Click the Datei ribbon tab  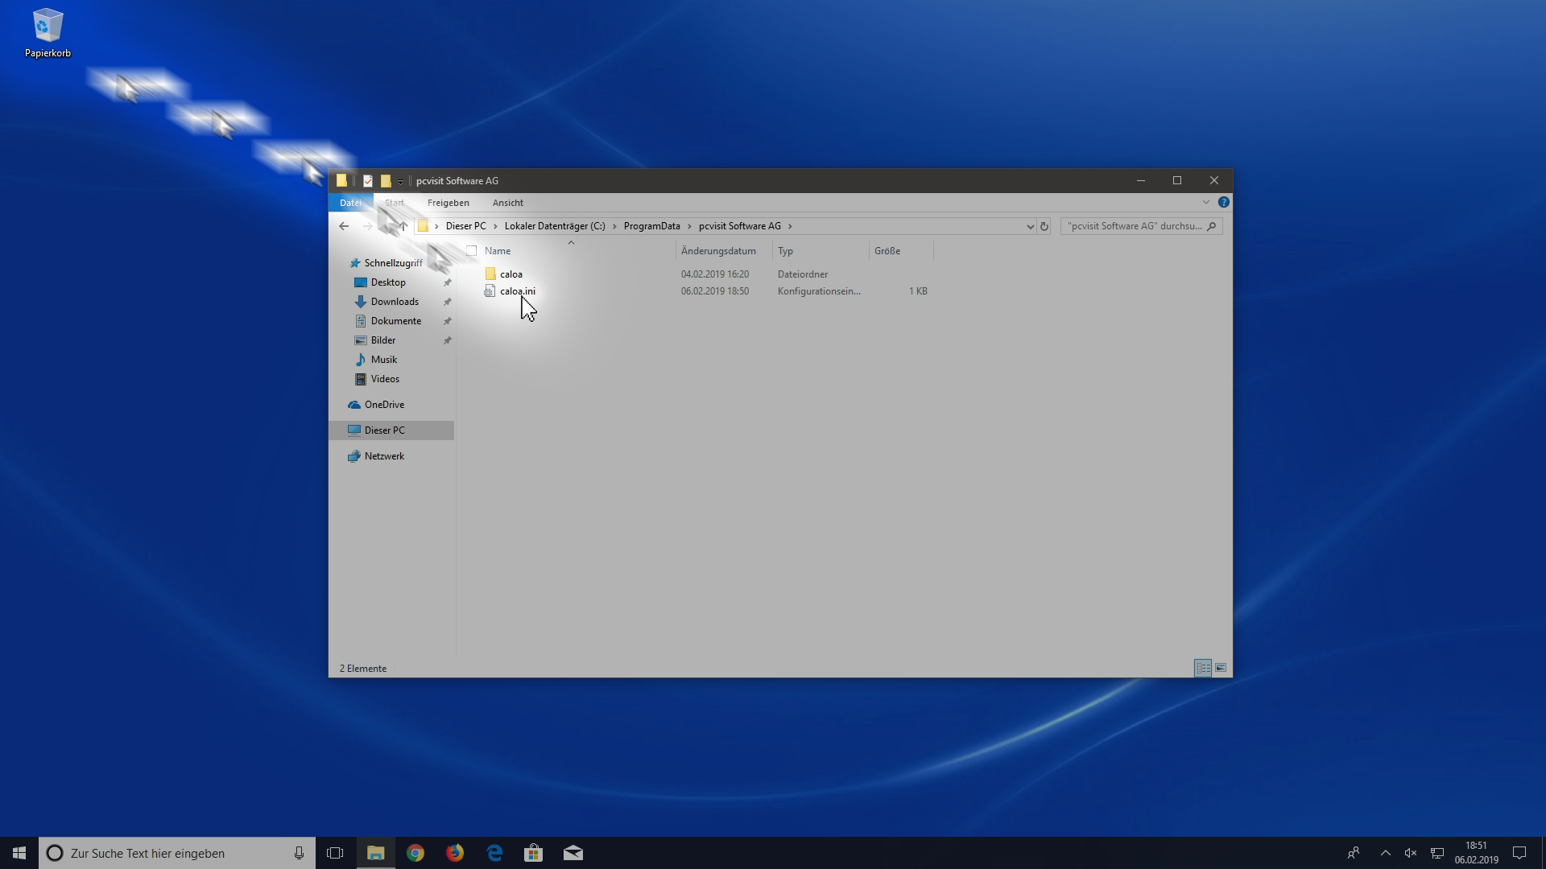350,203
